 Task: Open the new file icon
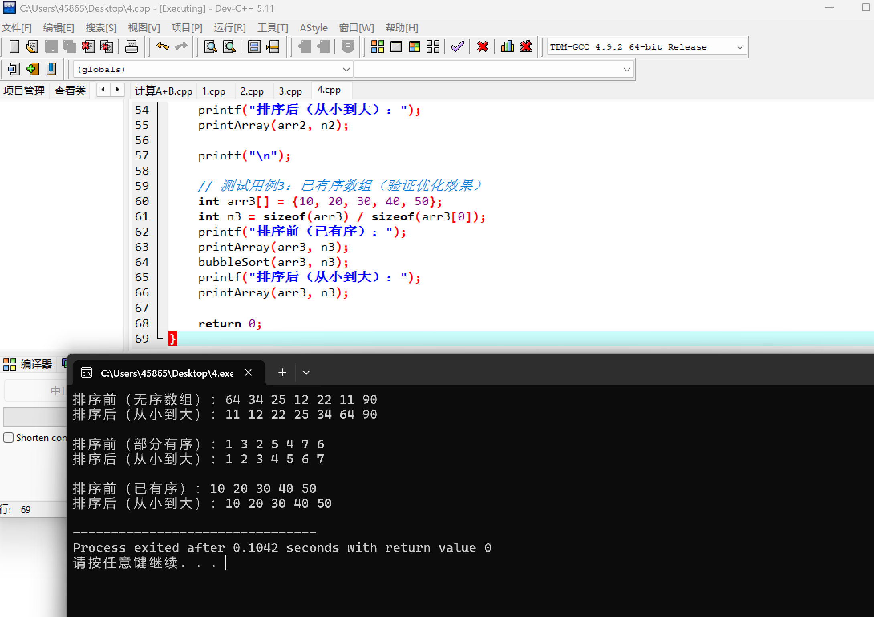(14, 47)
